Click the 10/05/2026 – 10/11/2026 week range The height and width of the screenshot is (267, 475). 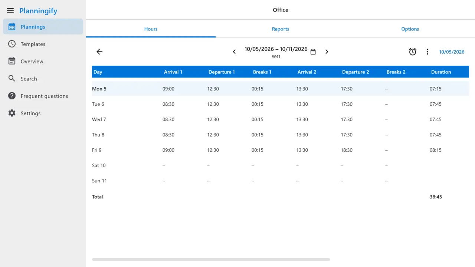(276, 49)
